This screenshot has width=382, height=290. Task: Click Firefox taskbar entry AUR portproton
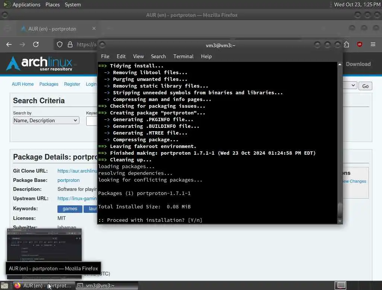(x=44, y=286)
